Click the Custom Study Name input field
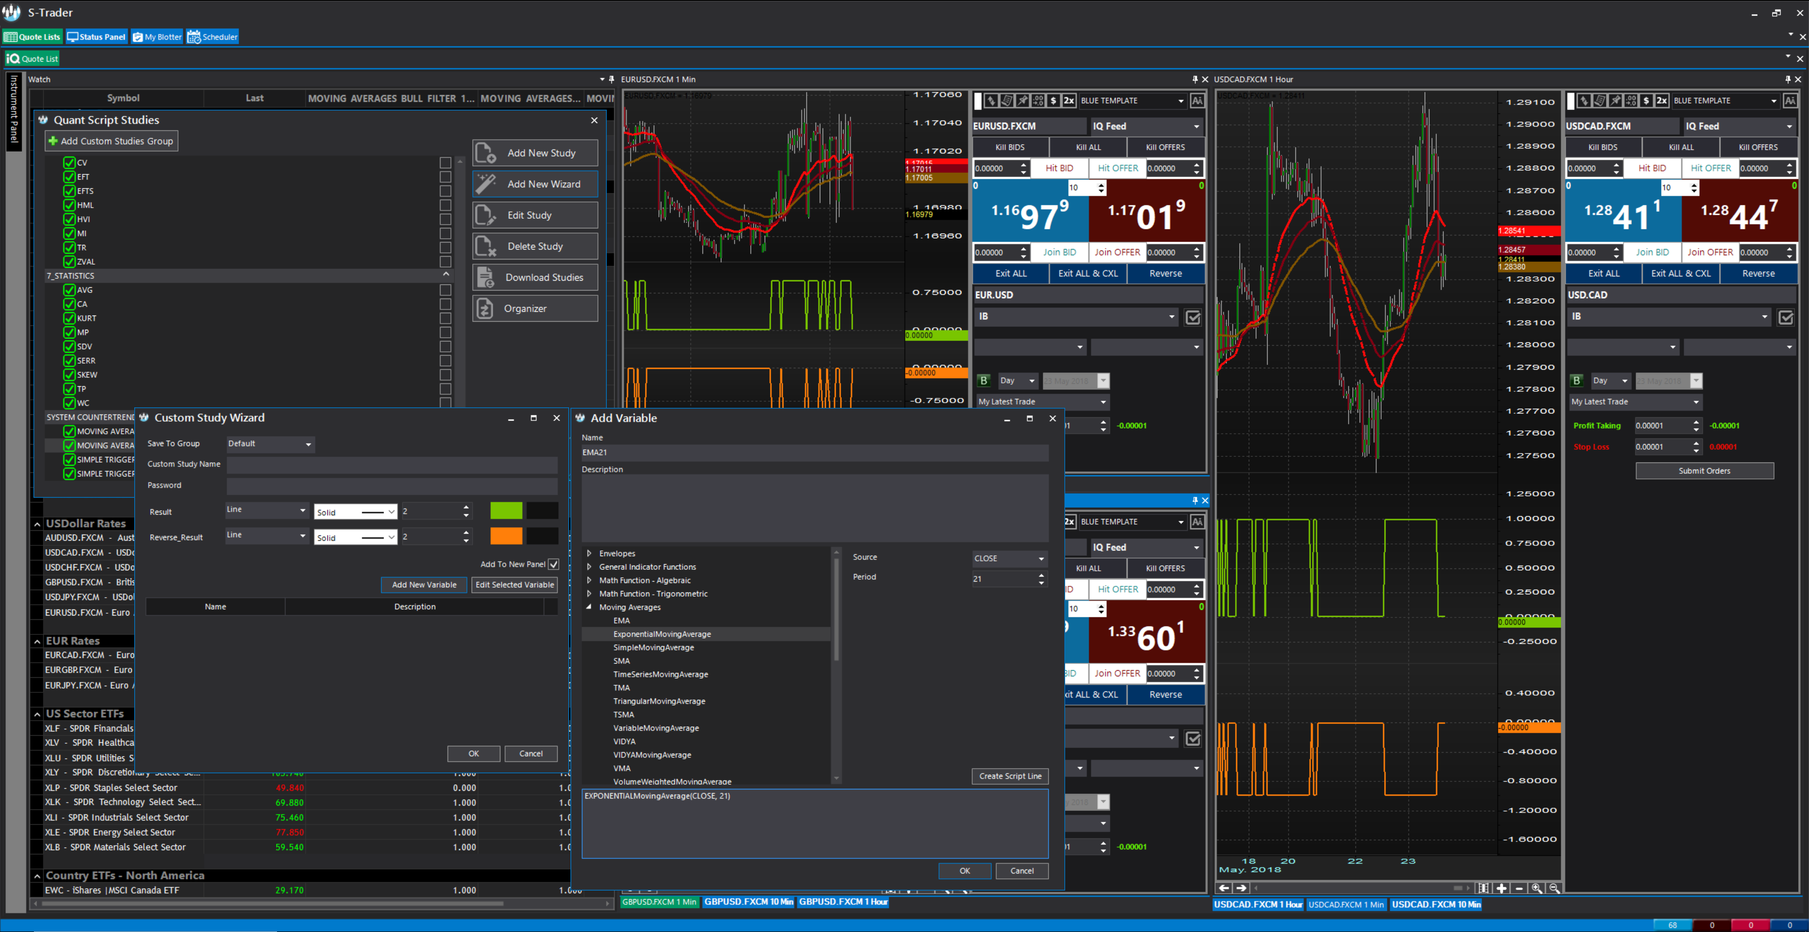 392,465
